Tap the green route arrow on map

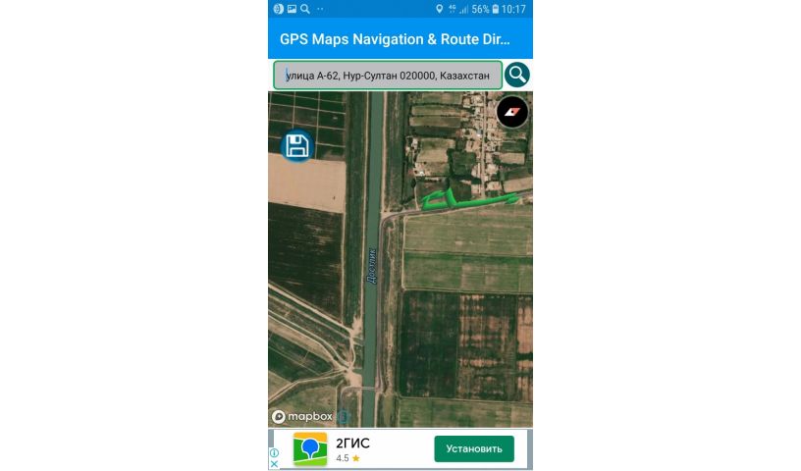tap(465, 199)
